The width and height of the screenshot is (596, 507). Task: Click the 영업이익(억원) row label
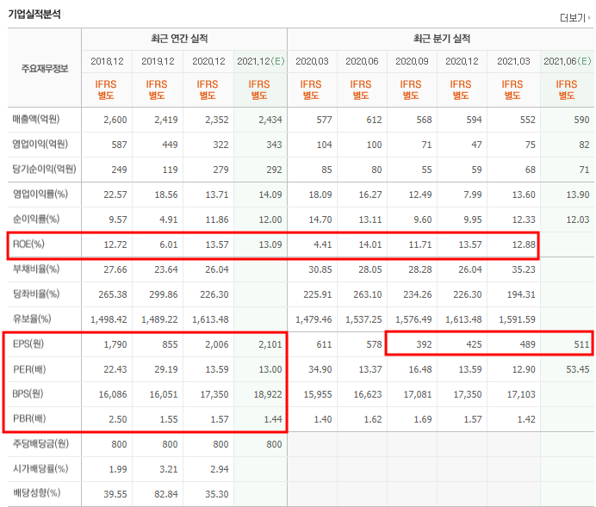(40, 145)
